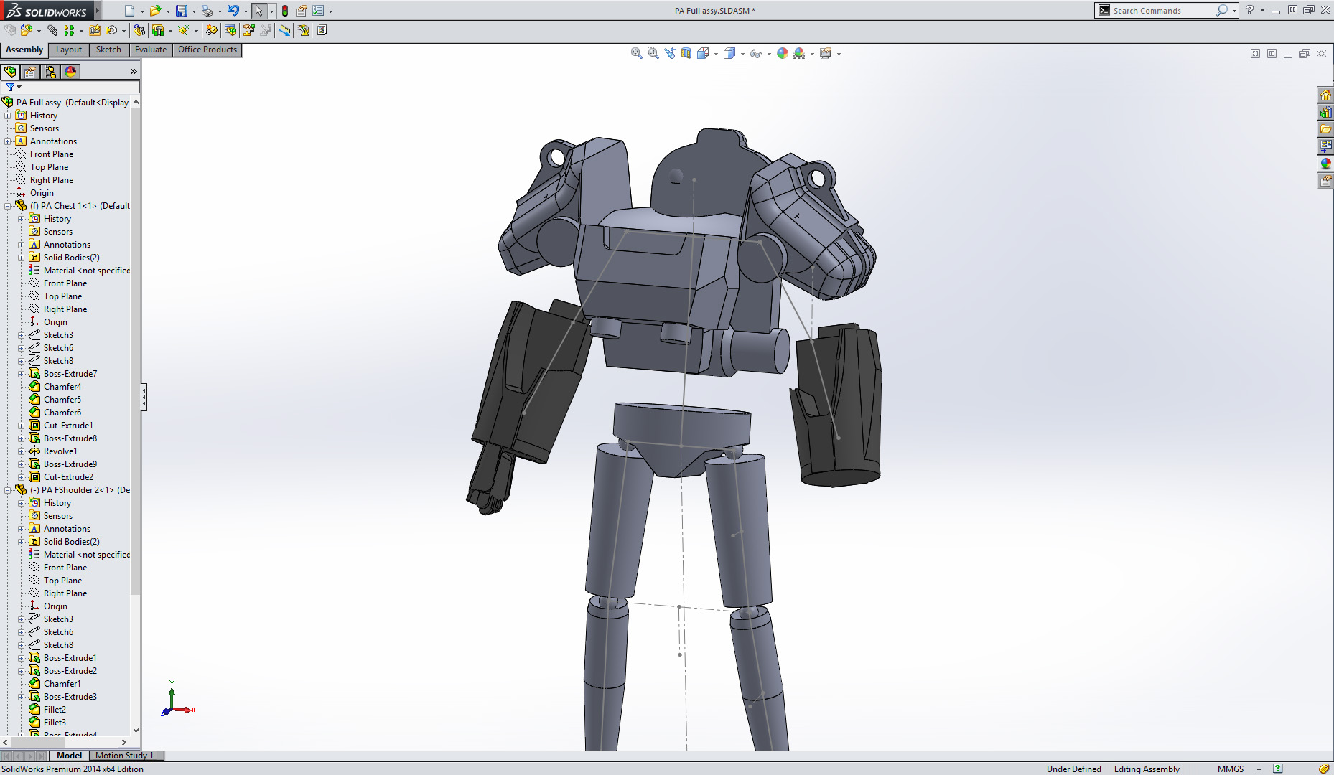Screen dimensions: 1334x775
Task: Click the Select cursor tool
Action: [258, 11]
